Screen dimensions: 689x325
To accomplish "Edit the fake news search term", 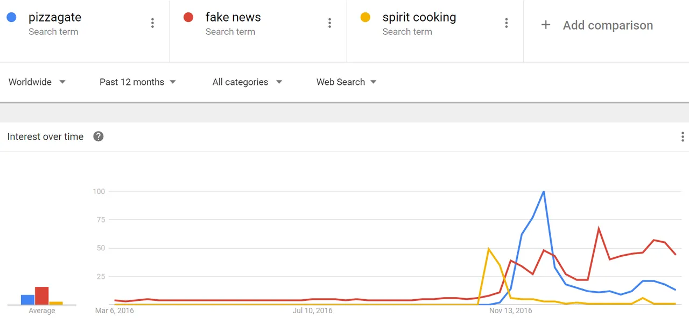I will pos(233,17).
